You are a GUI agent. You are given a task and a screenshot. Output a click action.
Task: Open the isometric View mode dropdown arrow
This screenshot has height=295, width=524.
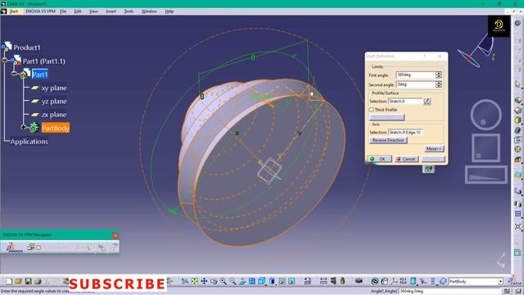pyautogui.click(x=265, y=284)
